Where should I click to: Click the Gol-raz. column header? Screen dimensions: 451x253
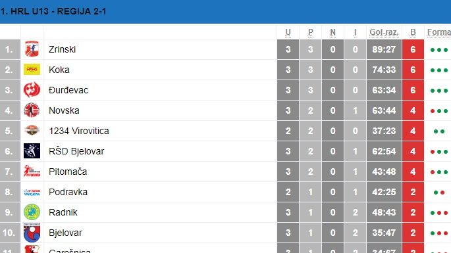(x=384, y=32)
